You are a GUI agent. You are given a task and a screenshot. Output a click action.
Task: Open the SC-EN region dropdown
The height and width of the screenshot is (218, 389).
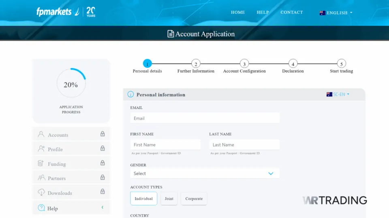[338, 94]
